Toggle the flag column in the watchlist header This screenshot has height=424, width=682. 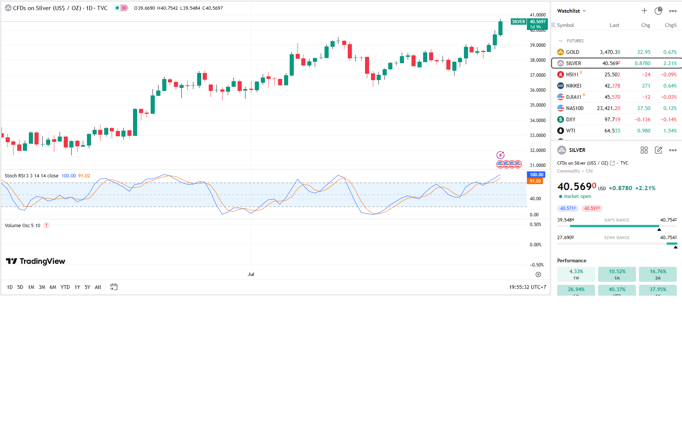click(553, 25)
